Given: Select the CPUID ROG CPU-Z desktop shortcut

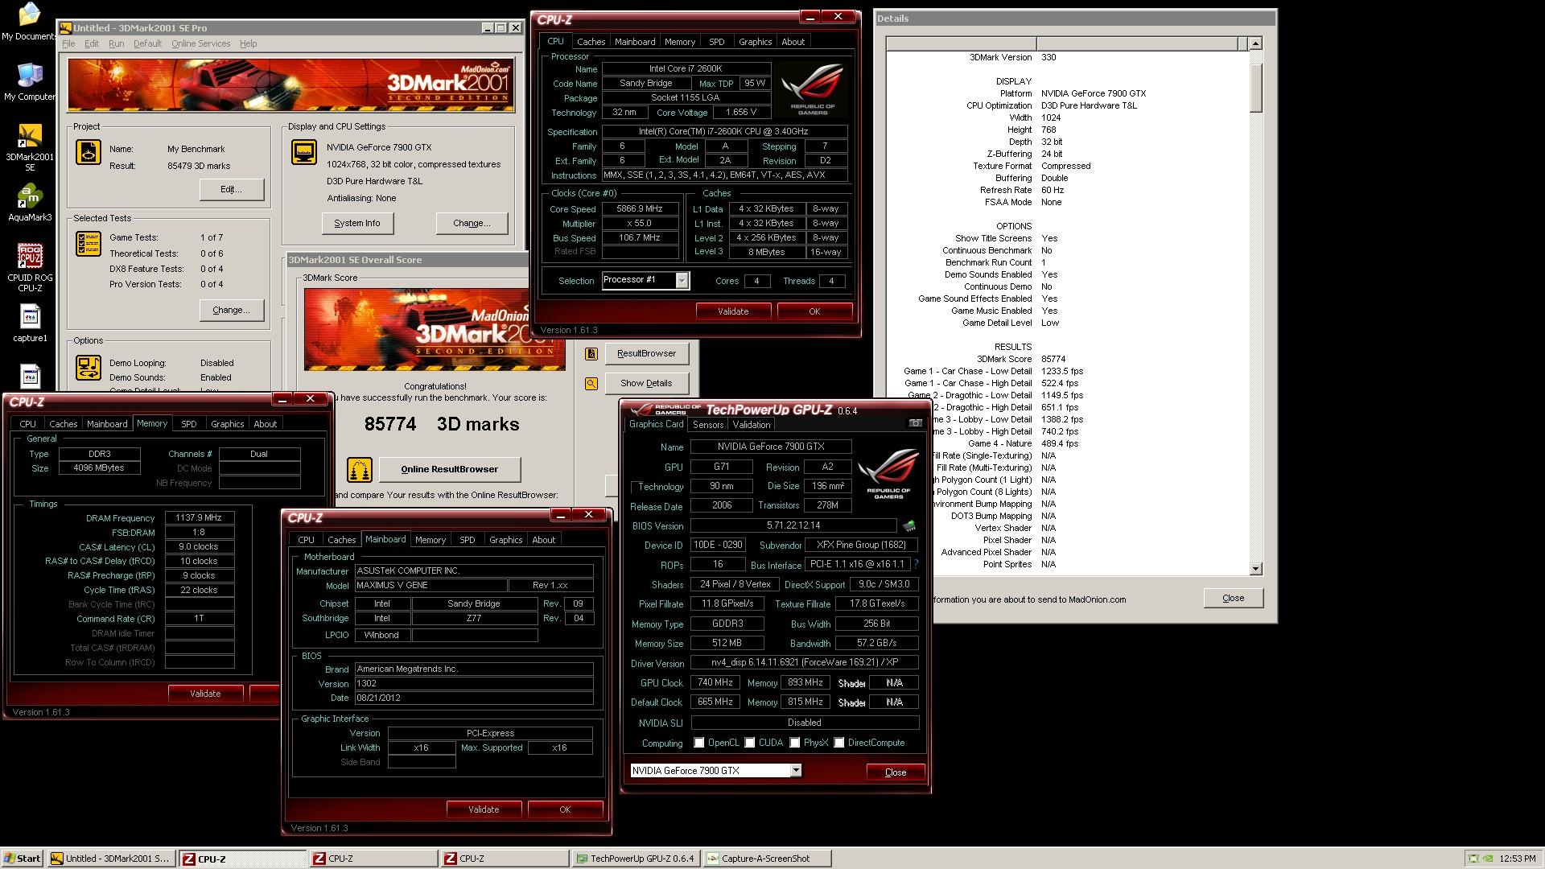Looking at the screenshot, I should tap(30, 268).
